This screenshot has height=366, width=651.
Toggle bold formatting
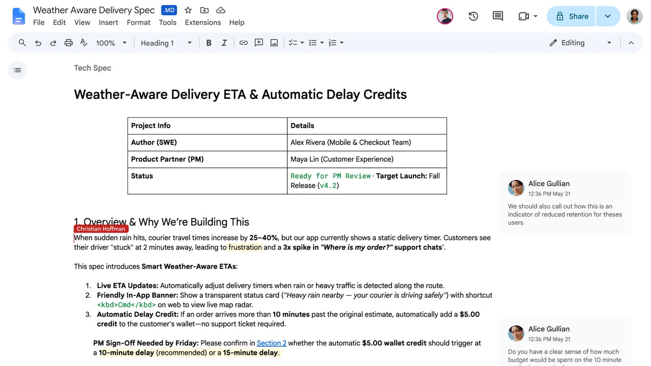[x=209, y=43]
